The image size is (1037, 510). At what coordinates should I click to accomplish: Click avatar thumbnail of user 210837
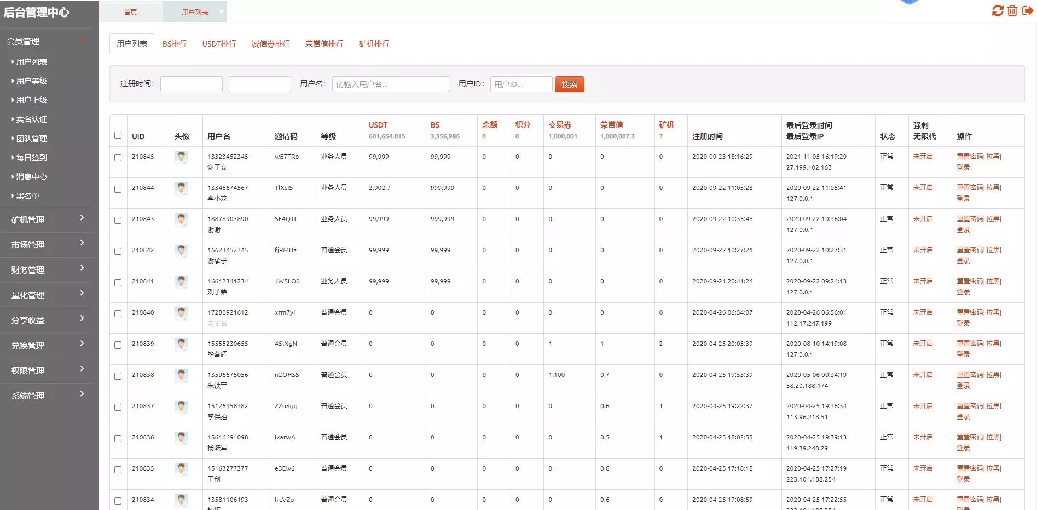click(181, 407)
